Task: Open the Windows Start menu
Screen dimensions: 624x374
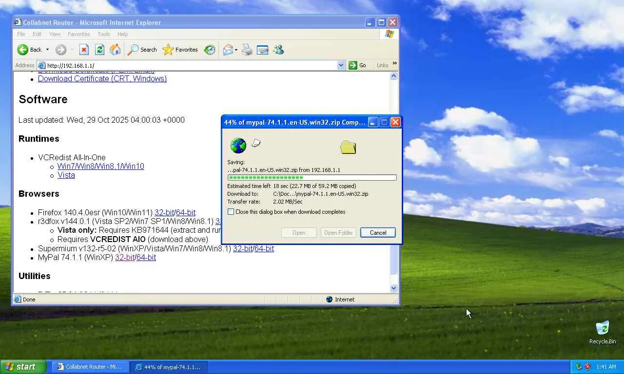Action: click(23, 367)
